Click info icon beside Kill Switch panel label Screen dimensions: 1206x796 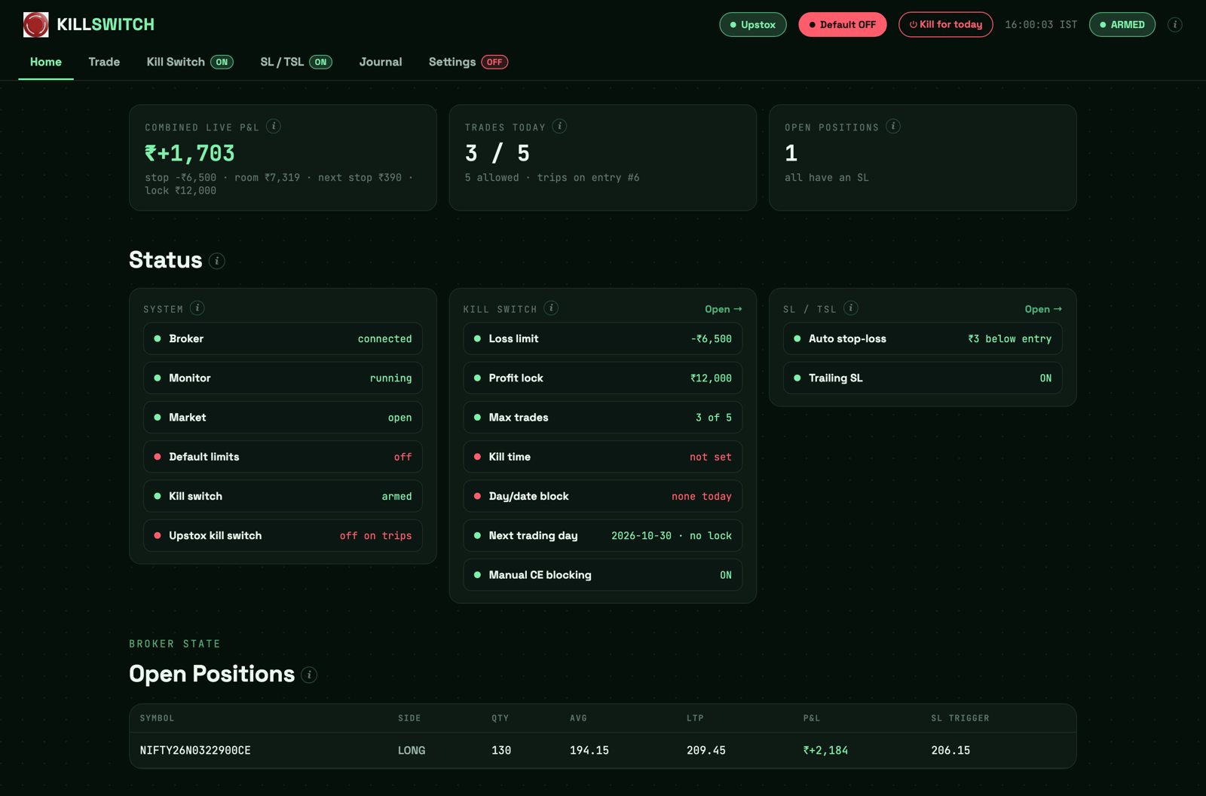[x=551, y=308]
